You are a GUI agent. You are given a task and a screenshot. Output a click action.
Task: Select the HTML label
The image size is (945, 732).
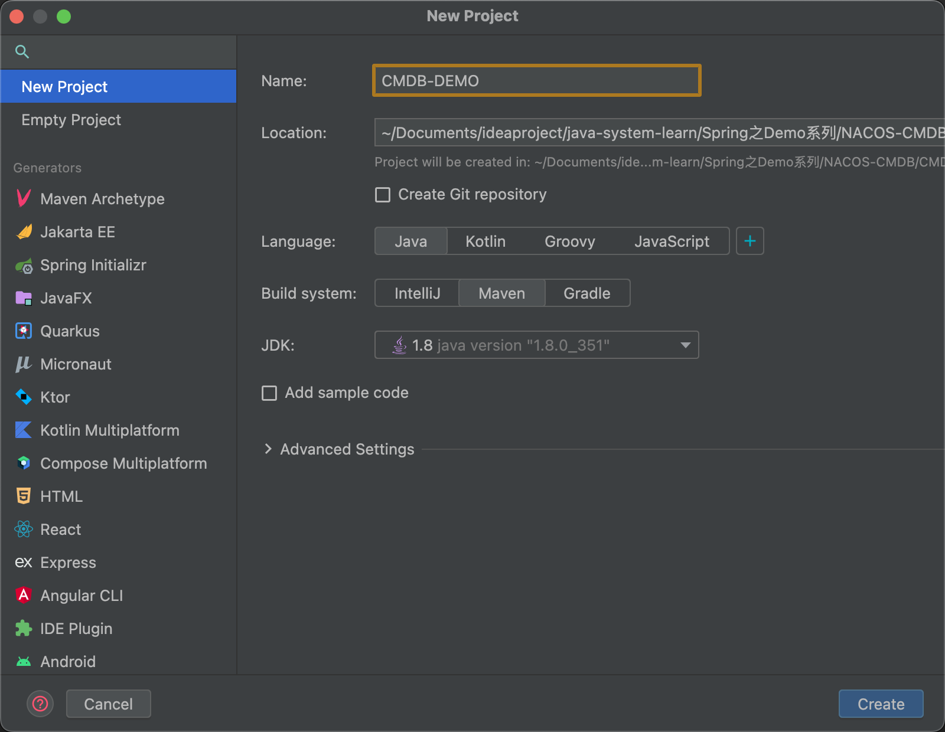tap(61, 496)
